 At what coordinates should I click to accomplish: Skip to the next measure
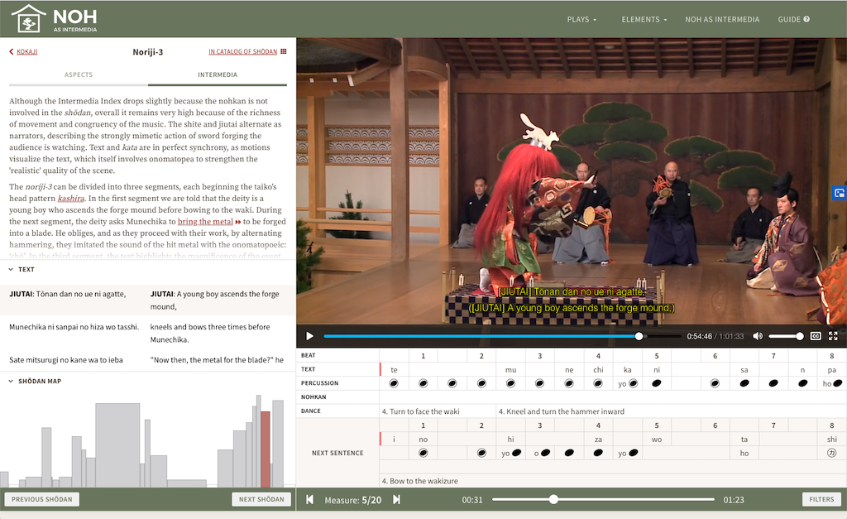(396, 499)
